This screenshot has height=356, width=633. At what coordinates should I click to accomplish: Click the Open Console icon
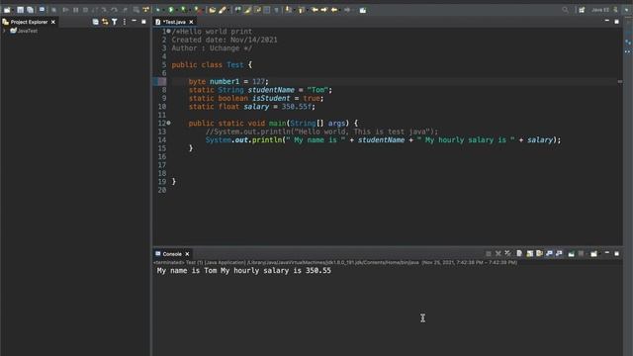pyautogui.click(x=593, y=253)
